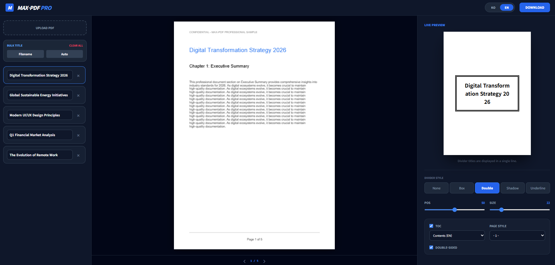The height and width of the screenshot is (265, 555).
Task: Switch bulk title mode to Filename
Action: [25, 54]
